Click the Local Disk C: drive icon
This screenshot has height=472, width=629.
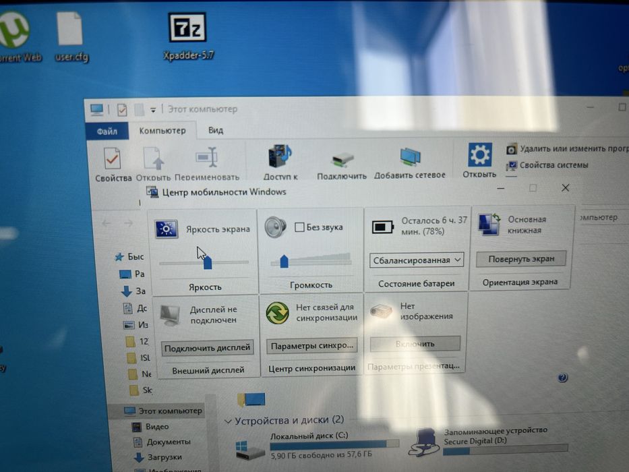(249, 450)
